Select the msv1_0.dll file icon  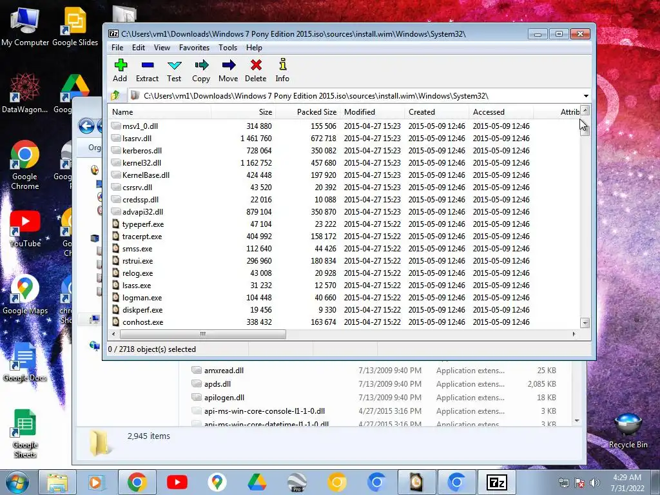[116, 126]
